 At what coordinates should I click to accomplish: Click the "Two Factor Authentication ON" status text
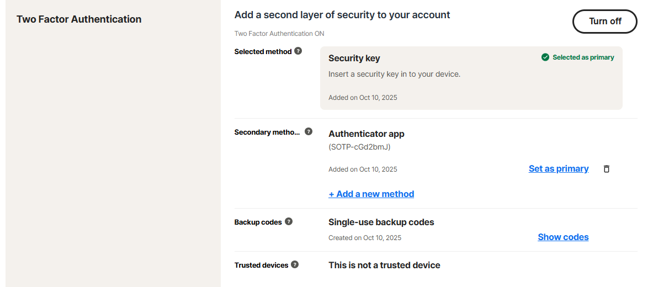279,34
